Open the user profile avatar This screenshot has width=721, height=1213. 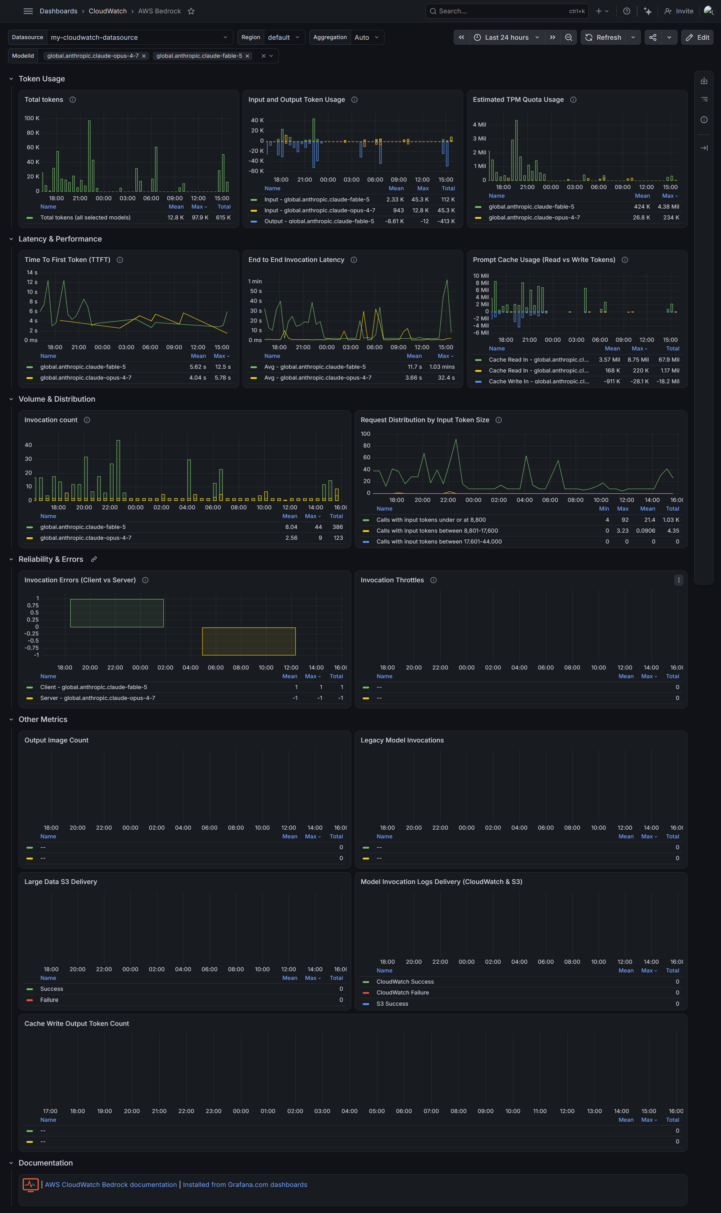708,11
